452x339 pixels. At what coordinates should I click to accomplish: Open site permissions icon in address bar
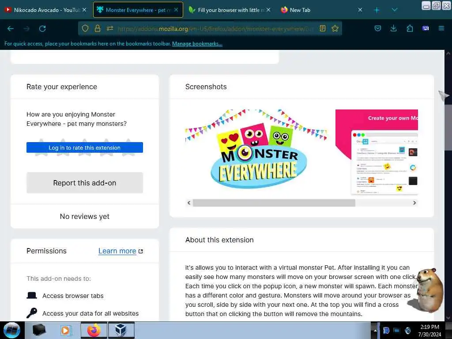110,28
